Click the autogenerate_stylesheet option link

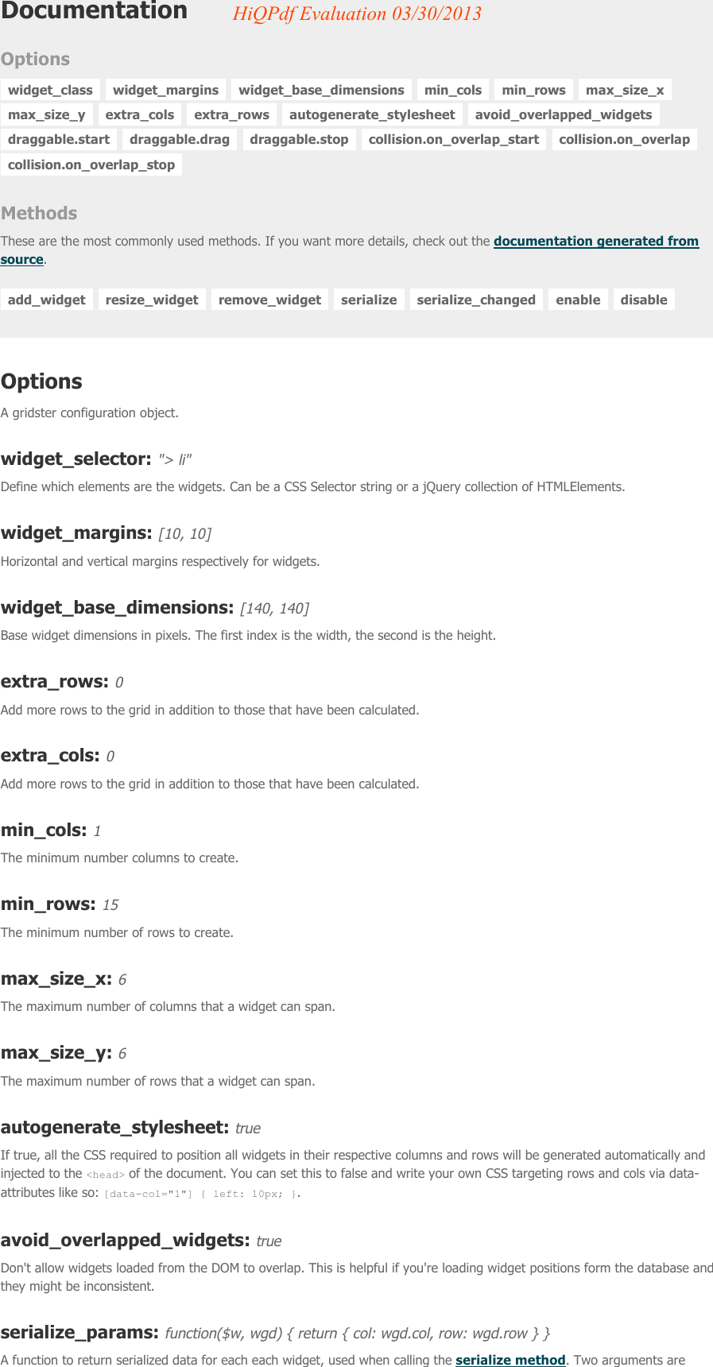point(374,114)
